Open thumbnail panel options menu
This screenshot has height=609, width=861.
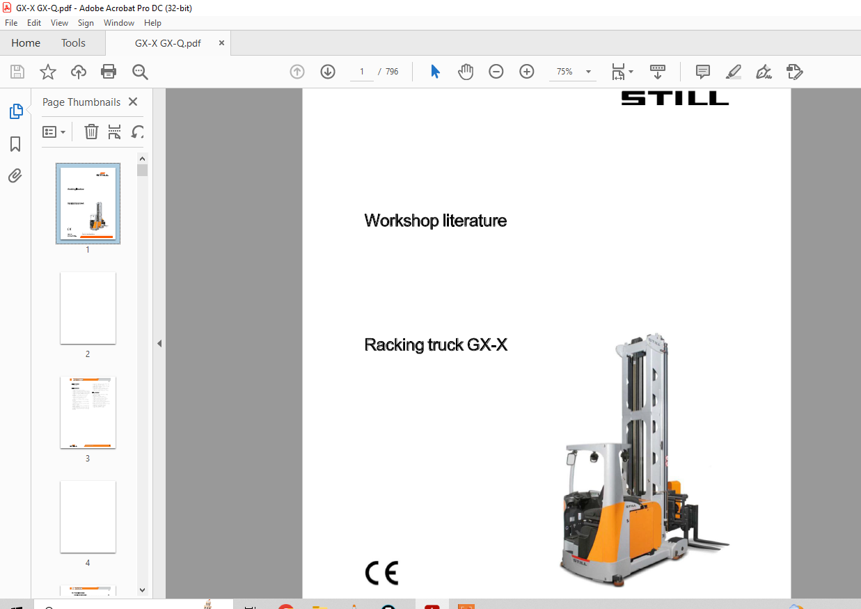(54, 132)
